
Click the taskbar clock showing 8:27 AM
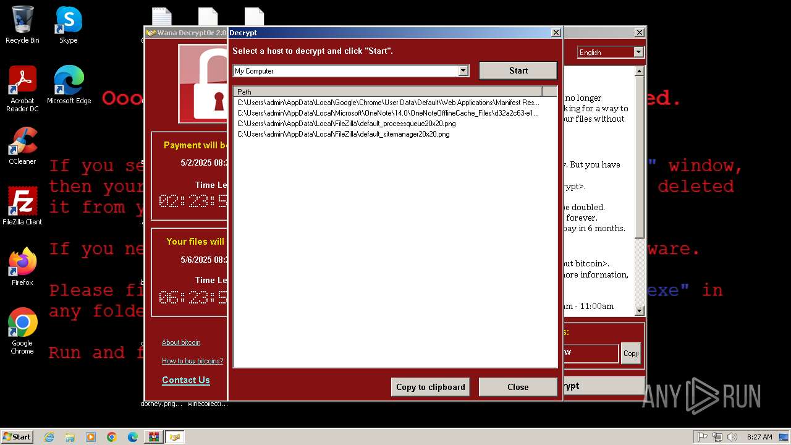point(759,437)
